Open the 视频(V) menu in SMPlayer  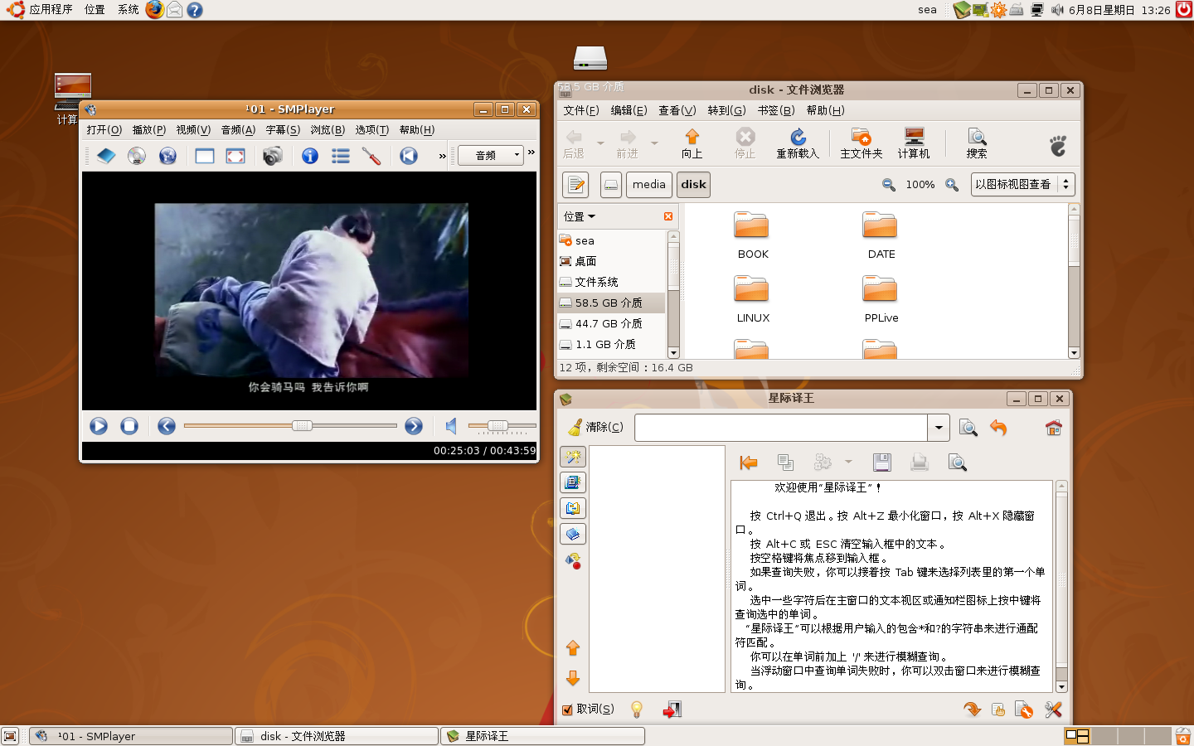coord(193,130)
